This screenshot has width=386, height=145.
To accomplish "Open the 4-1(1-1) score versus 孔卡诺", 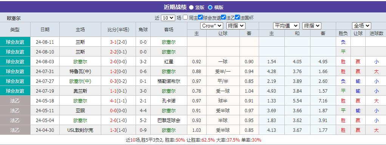I will 118,101.
